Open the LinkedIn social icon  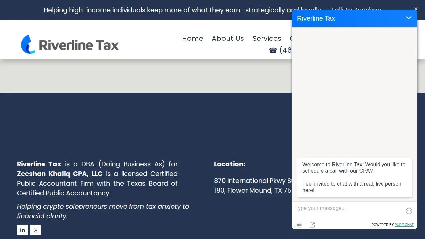coord(22,230)
